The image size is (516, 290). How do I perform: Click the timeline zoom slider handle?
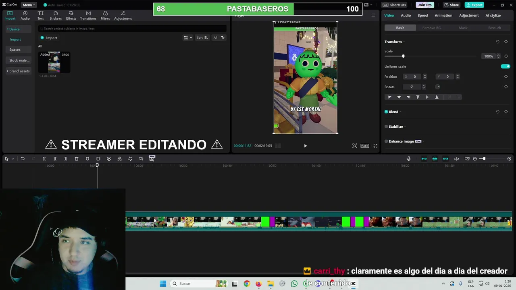point(484,159)
